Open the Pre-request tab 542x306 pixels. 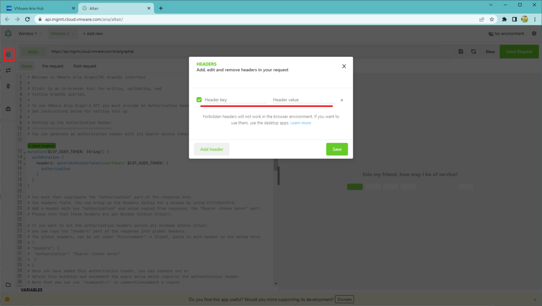point(53,66)
